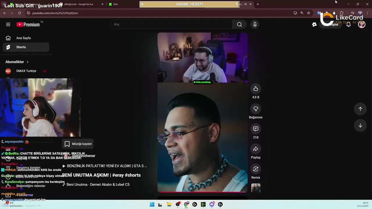This screenshot has height=209, width=372.
Task: Open the BENZİNLİK PATLATTIK video link
Action: click(105, 166)
